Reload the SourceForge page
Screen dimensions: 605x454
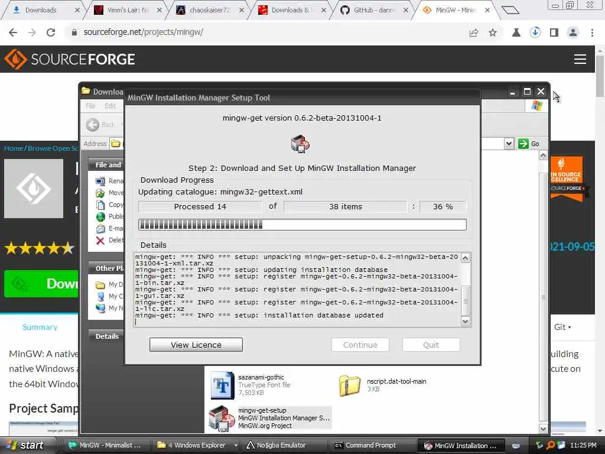coord(51,33)
